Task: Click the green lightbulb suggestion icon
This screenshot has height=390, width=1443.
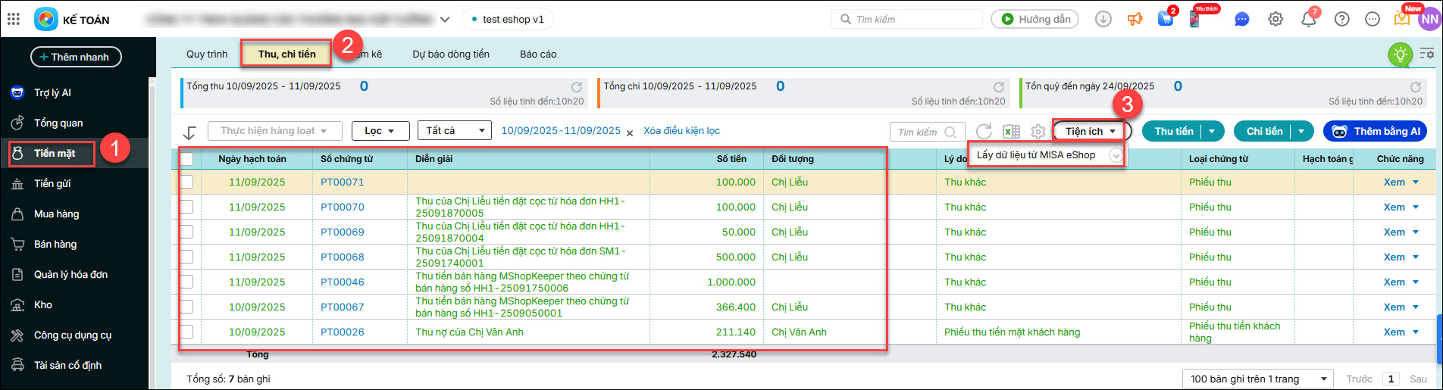Action: click(1400, 55)
